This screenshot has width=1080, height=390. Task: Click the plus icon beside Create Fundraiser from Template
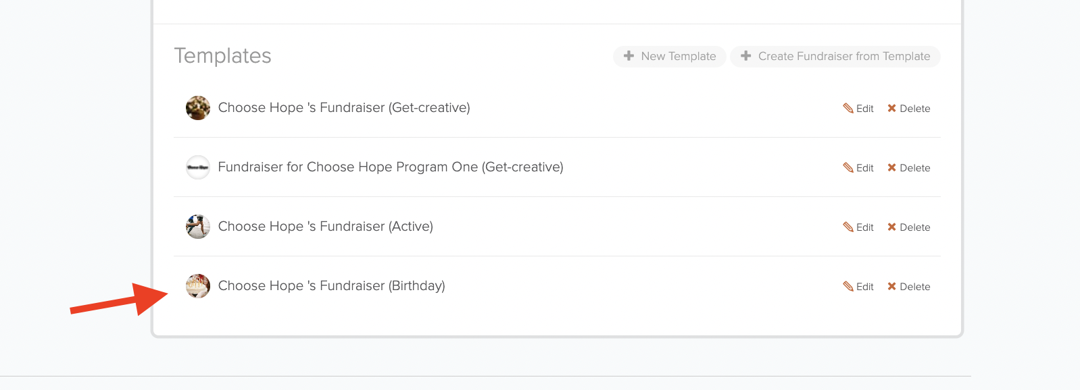(745, 56)
